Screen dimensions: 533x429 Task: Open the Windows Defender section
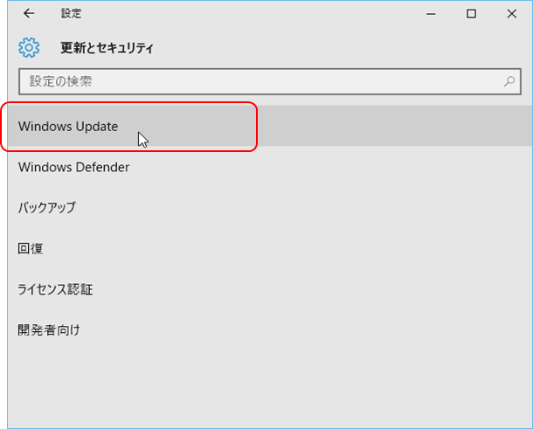tap(270, 167)
